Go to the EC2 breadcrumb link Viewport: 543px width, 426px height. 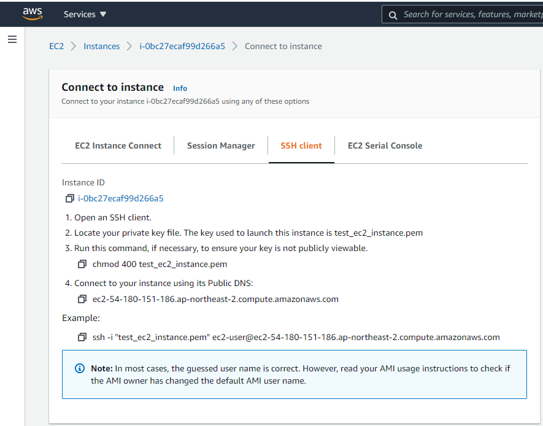tap(56, 47)
